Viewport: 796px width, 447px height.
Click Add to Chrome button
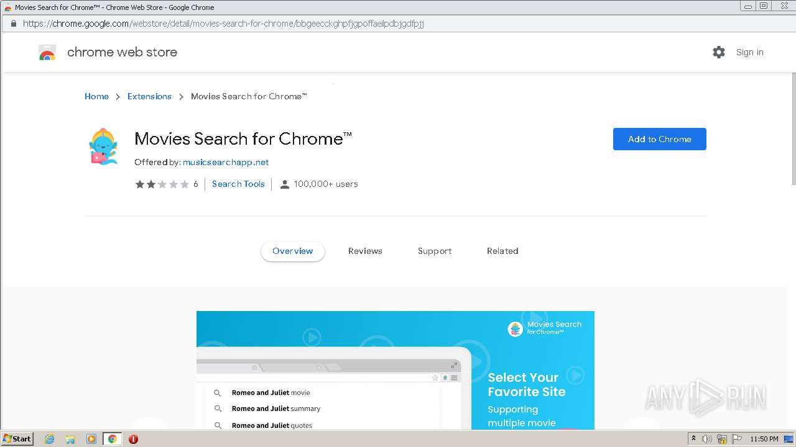[x=660, y=139]
